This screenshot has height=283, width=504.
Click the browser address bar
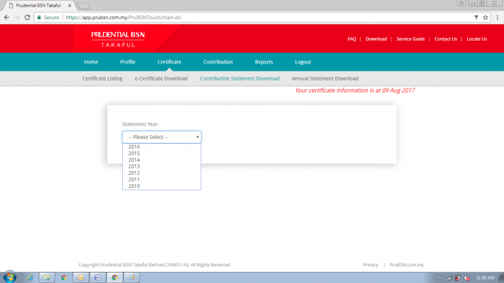coord(262,17)
